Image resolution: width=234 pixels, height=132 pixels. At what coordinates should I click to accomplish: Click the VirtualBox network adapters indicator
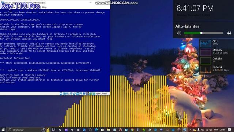(71, 93)
